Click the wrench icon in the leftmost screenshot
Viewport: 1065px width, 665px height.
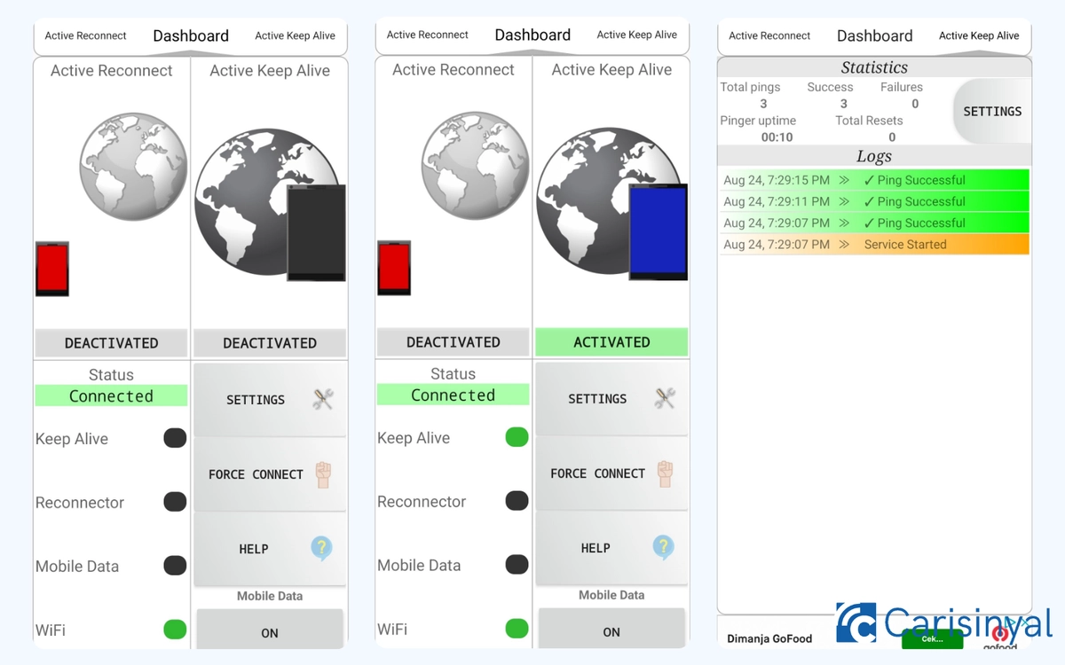click(x=323, y=400)
